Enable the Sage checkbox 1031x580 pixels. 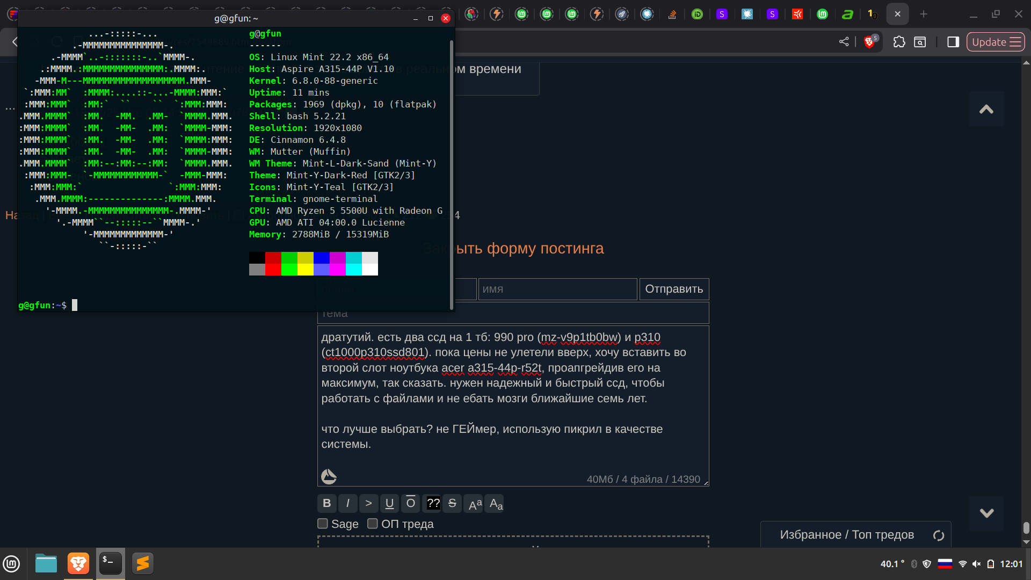[x=323, y=524]
